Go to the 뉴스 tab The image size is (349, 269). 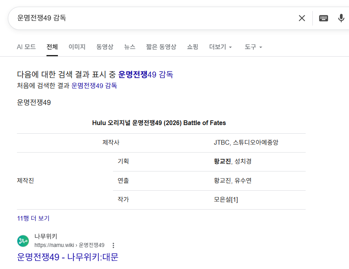click(x=130, y=47)
